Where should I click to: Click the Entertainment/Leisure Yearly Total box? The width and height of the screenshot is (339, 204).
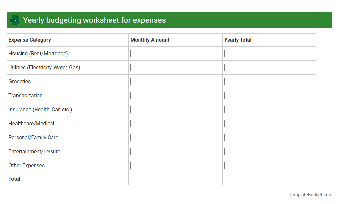coord(251,151)
